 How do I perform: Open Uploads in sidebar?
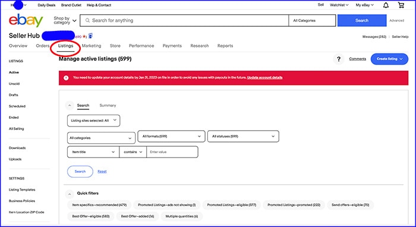[x=15, y=159]
